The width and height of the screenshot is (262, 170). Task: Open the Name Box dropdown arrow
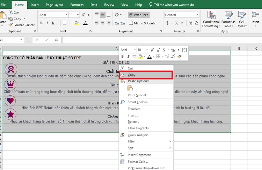[x=21, y=39]
